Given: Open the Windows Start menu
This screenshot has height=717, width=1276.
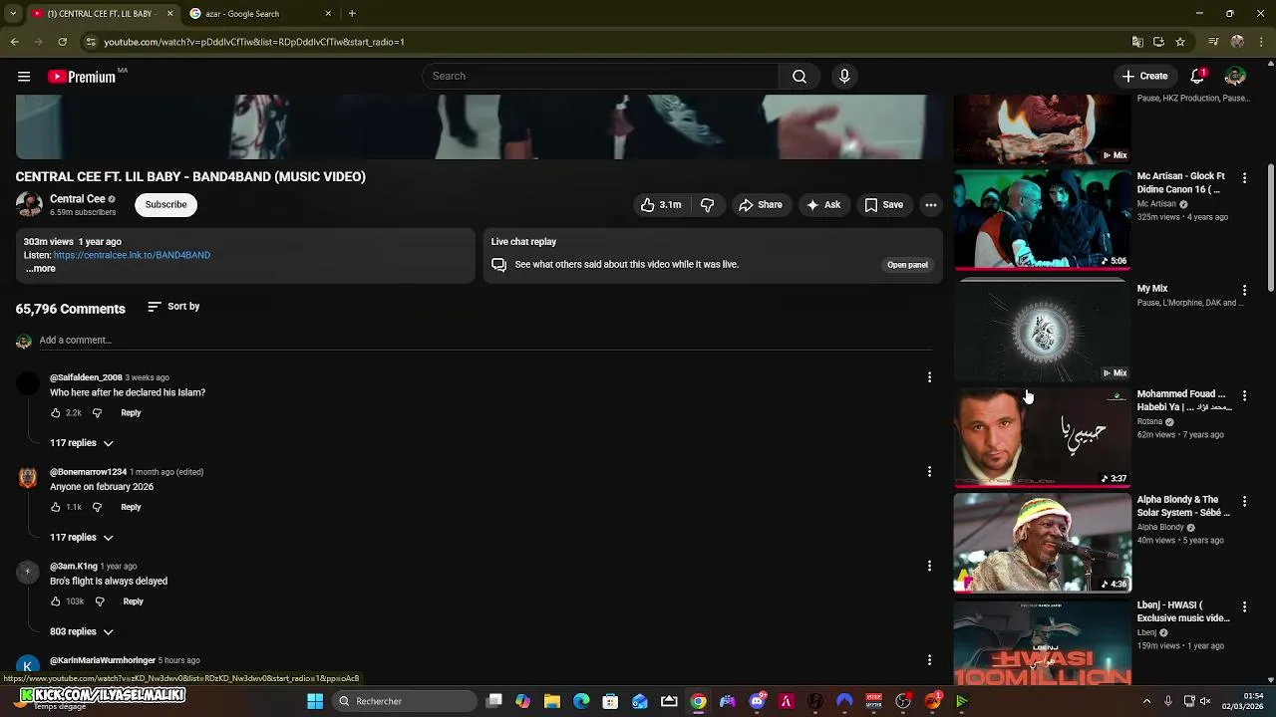Looking at the screenshot, I should coord(315,701).
